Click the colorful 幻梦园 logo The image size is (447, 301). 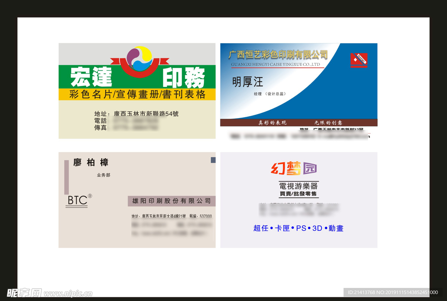[x=293, y=169]
